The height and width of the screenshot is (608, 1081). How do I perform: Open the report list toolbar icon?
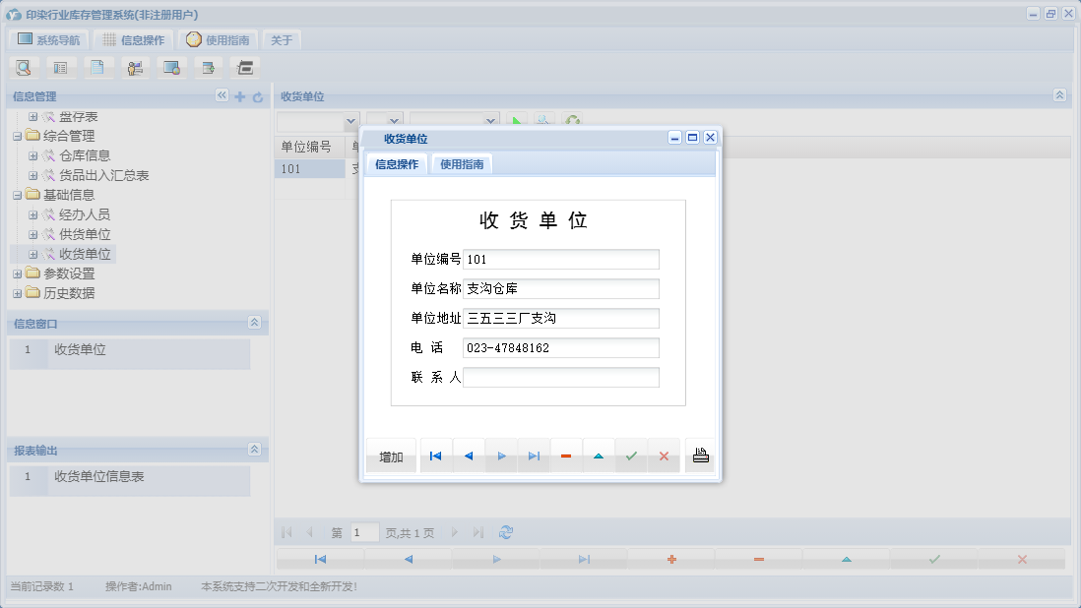[60, 67]
